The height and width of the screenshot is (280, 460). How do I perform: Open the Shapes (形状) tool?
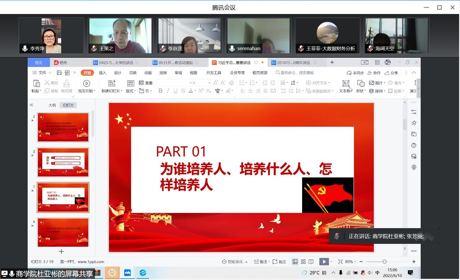pyautogui.click(x=361, y=84)
